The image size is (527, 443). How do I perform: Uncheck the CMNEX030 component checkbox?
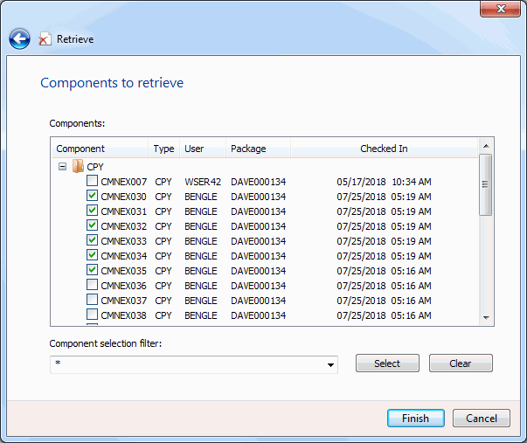[x=92, y=196]
